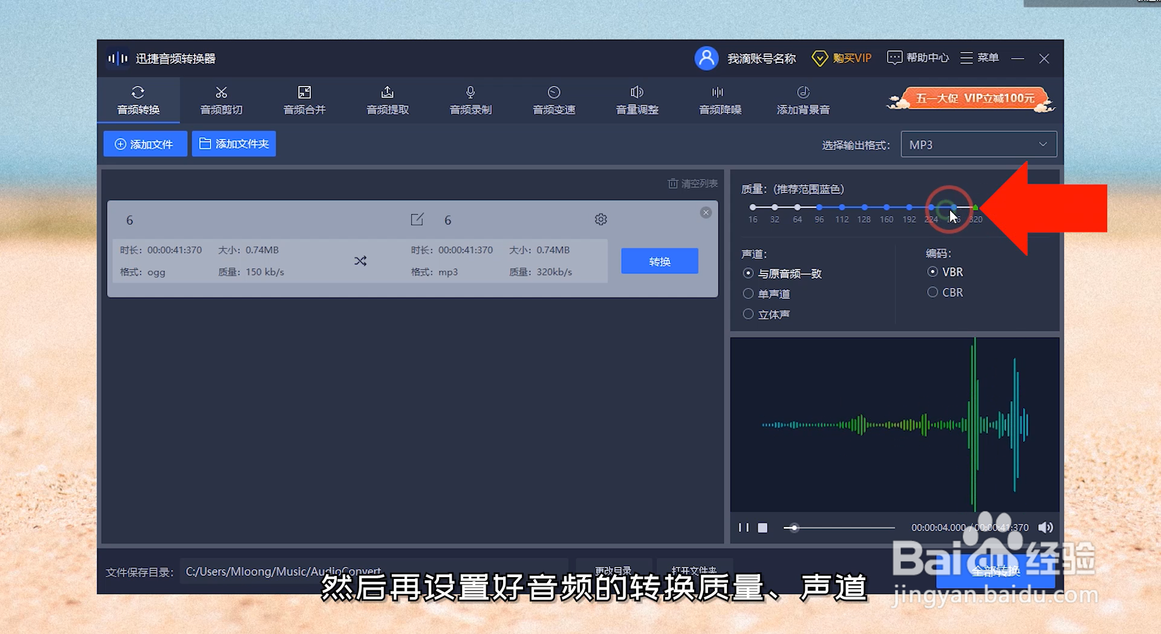Select CBR encoding

pyautogui.click(x=945, y=292)
